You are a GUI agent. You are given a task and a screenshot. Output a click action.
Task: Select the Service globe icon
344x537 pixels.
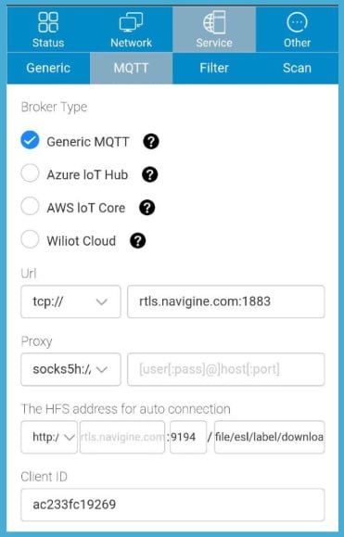(x=214, y=22)
